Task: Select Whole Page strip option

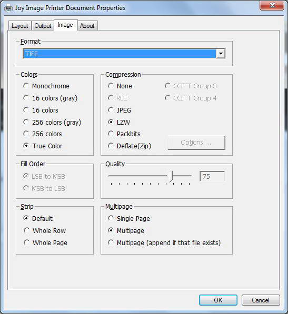Action: click(45, 242)
